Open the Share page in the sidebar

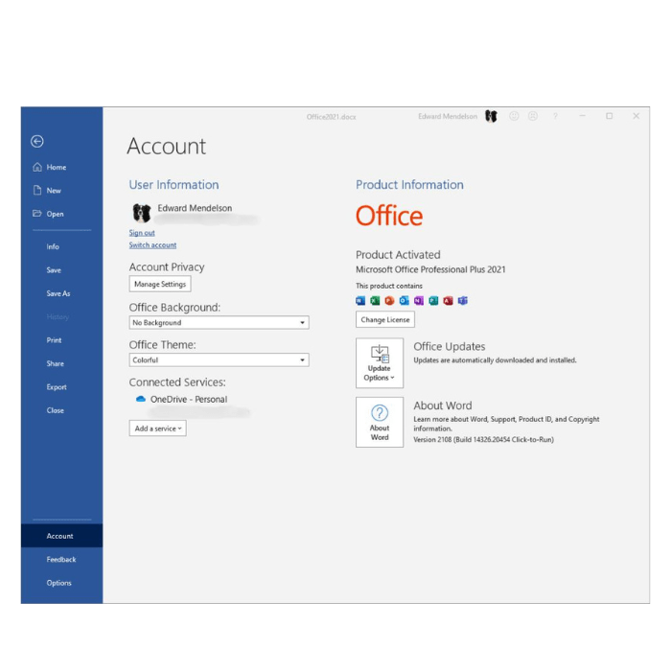tap(56, 363)
